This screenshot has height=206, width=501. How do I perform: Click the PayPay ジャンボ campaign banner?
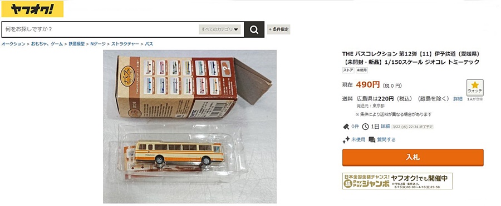pyautogui.click(x=397, y=181)
